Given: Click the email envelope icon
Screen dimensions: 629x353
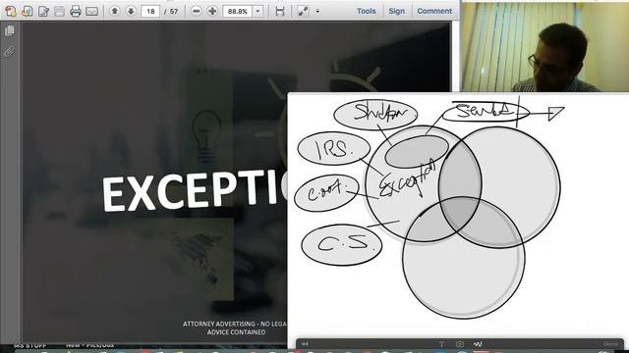Looking at the screenshot, I should point(91,11).
